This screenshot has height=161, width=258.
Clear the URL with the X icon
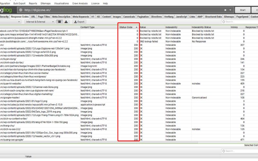coord(225,10)
